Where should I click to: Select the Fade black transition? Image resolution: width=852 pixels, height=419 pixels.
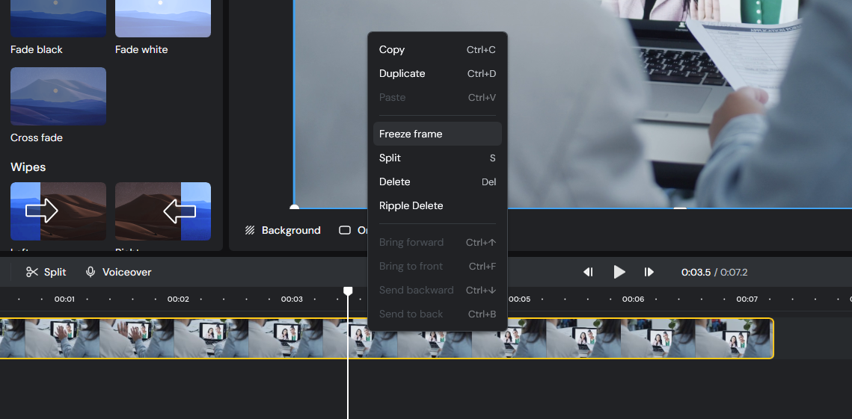(x=58, y=19)
